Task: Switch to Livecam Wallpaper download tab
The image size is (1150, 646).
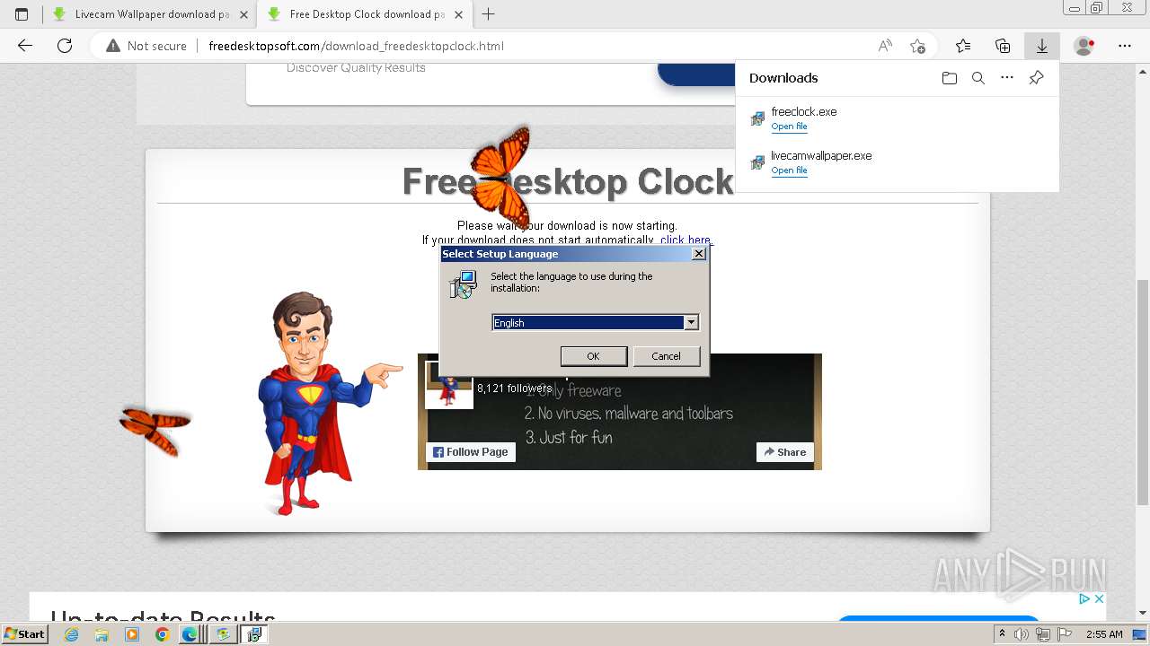Action: pyautogui.click(x=149, y=14)
